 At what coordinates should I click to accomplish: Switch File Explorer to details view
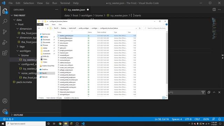click(x=163, y=98)
